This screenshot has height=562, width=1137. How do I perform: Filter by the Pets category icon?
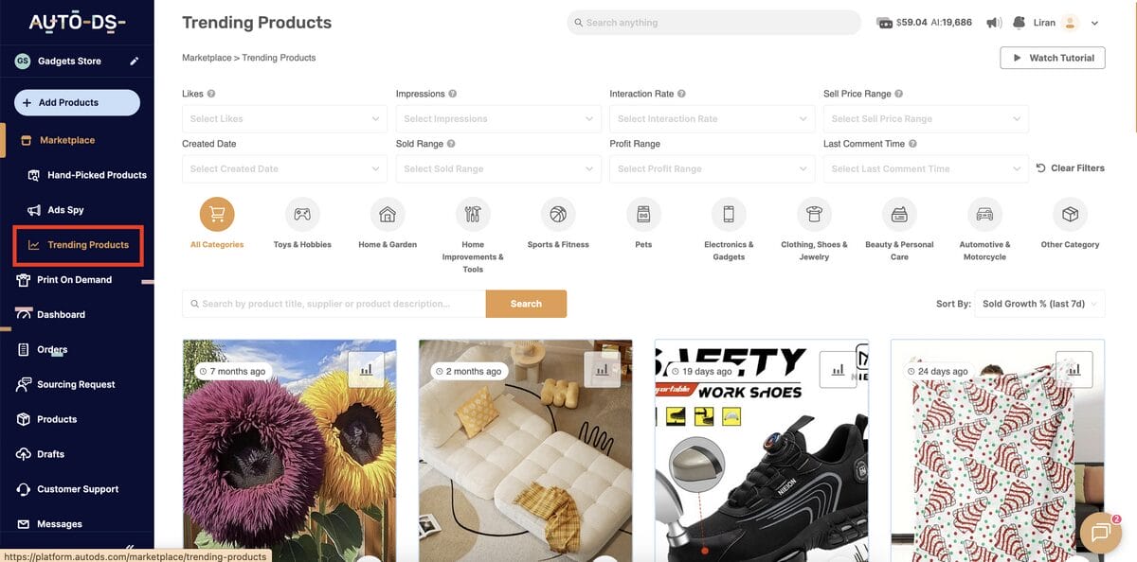tap(643, 215)
